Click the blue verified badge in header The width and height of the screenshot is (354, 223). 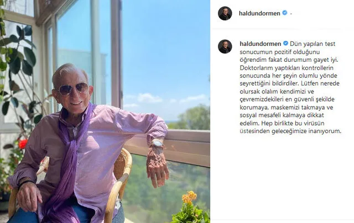click(x=285, y=13)
